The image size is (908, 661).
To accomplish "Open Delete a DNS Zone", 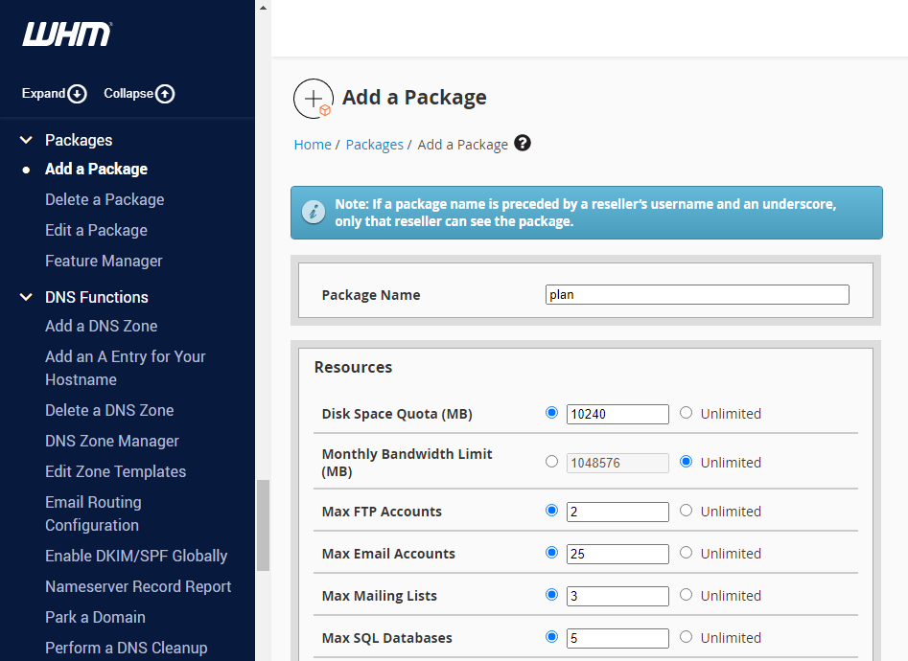I will tap(109, 410).
